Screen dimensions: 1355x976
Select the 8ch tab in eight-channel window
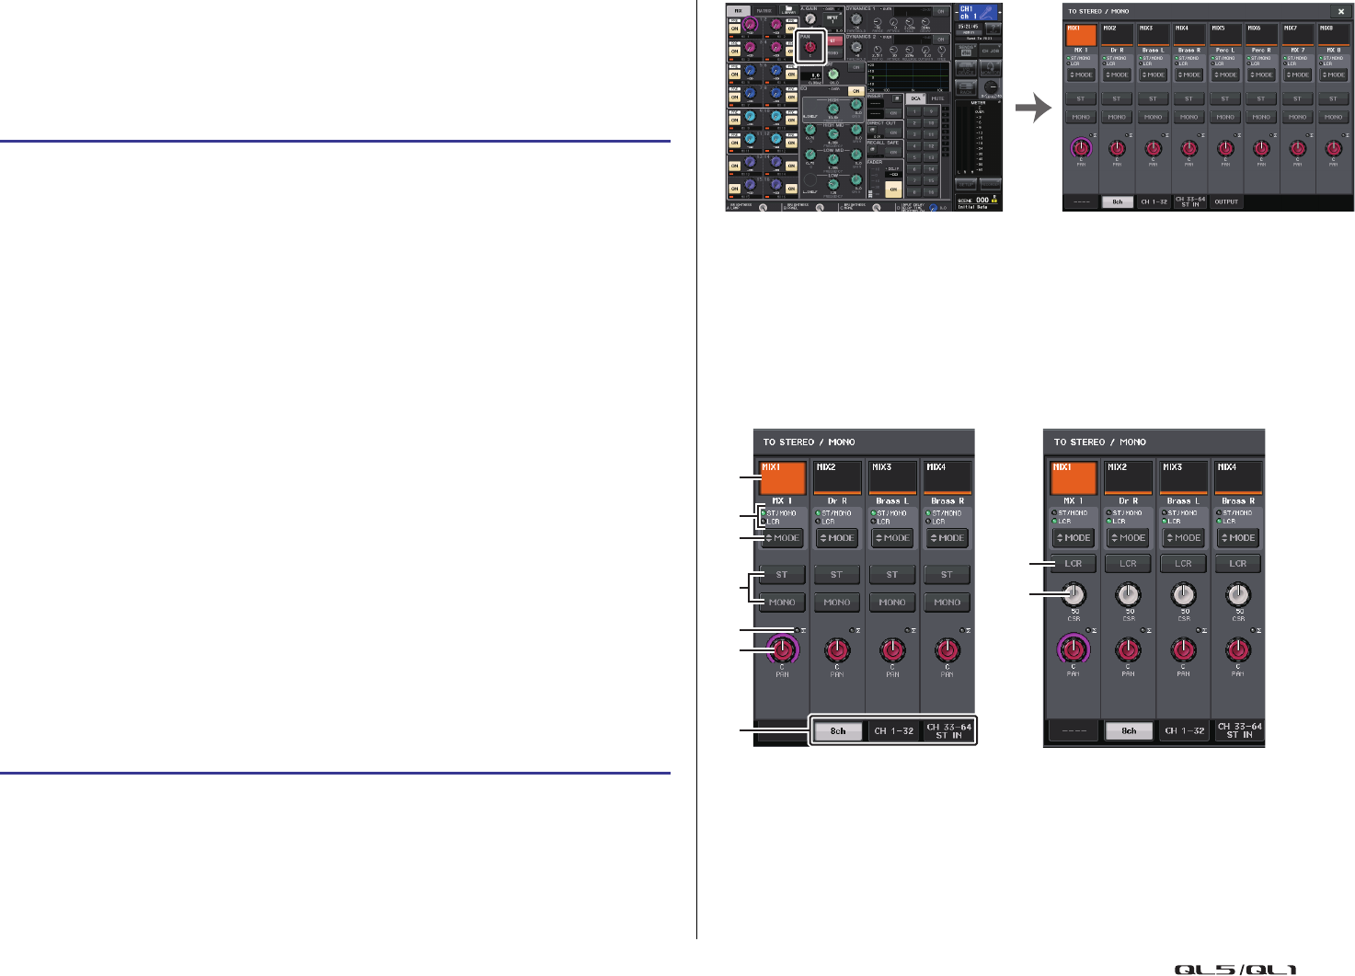coord(1117,201)
